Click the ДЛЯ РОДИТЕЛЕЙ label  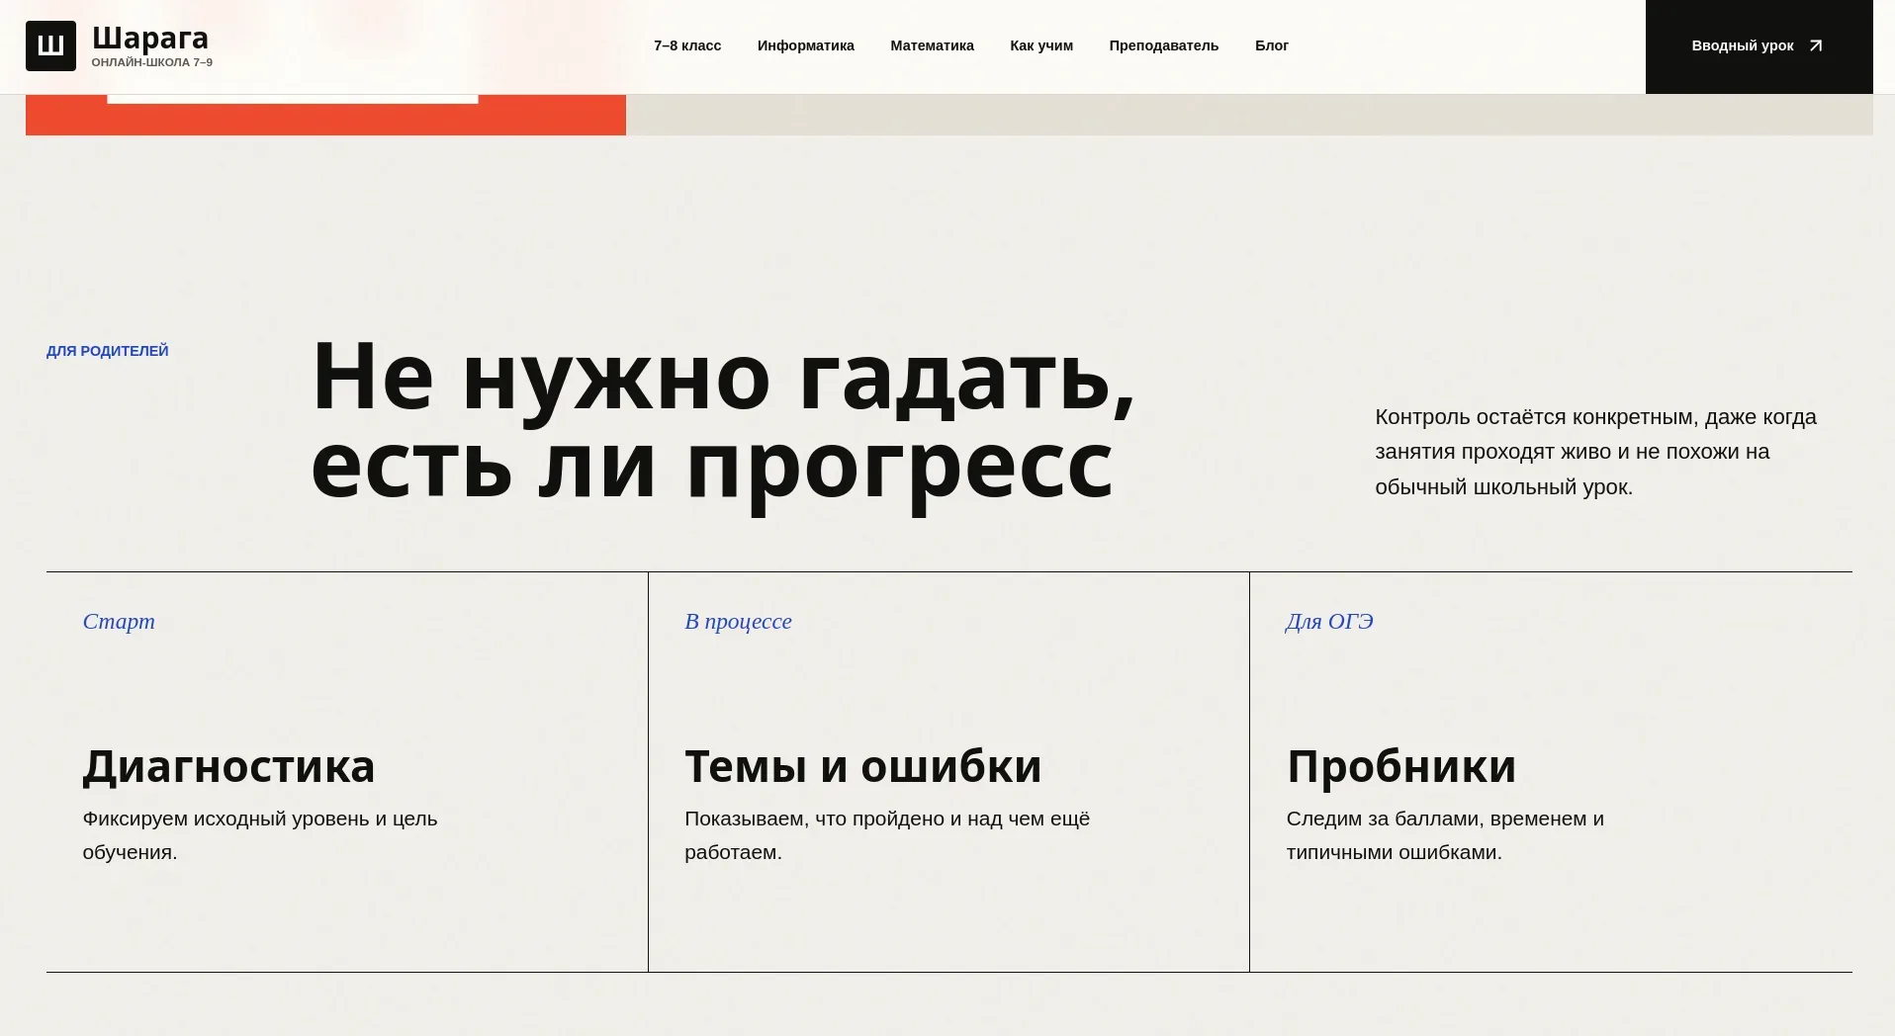click(108, 351)
